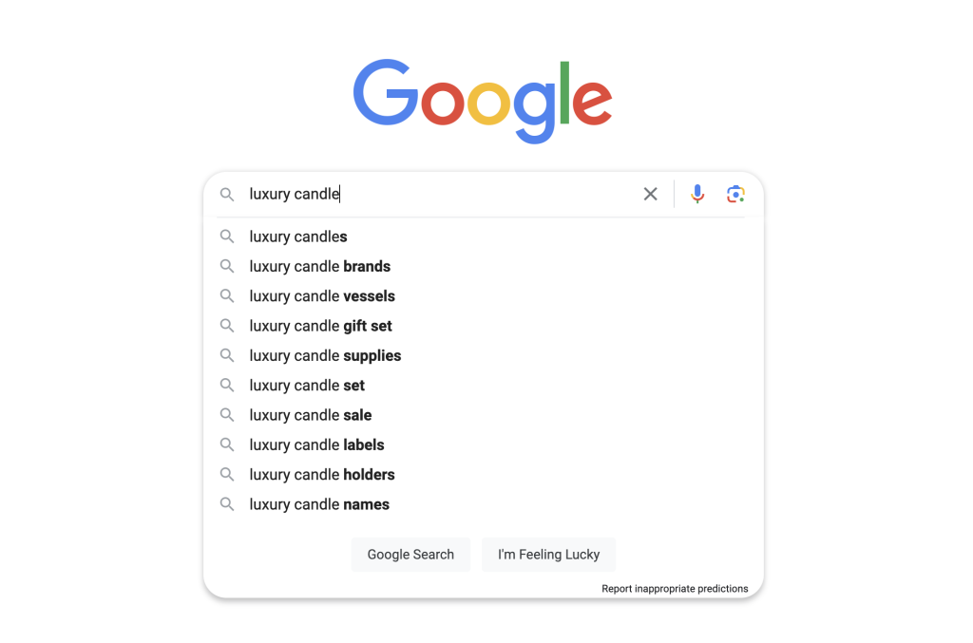Open 'Report inappropriate predictions' link
This screenshot has width=973, height=643.
click(675, 588)
